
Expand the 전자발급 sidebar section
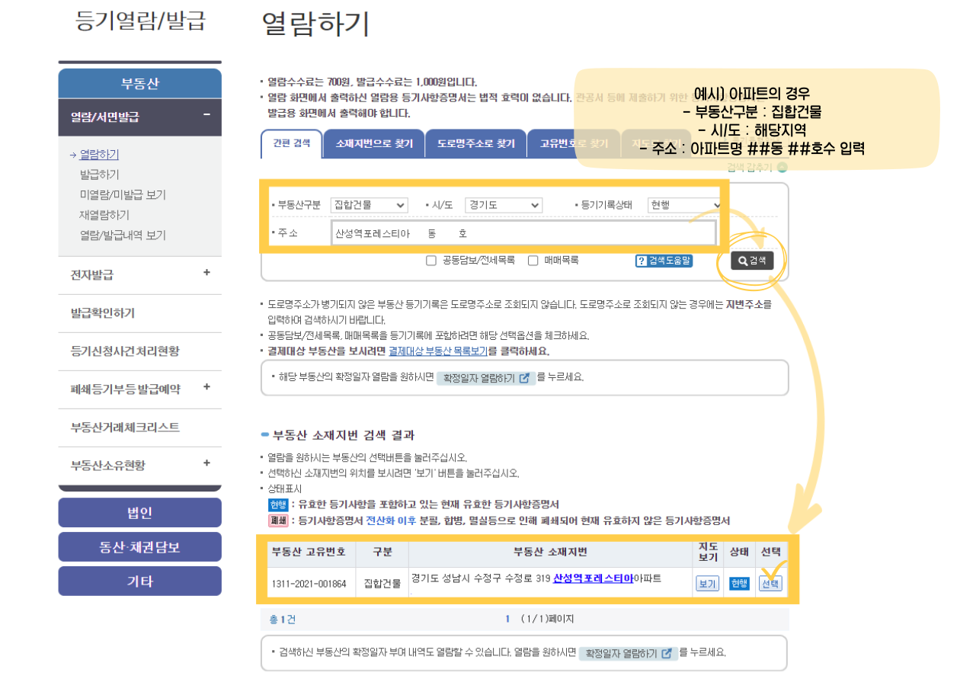(x=206, y=273)
